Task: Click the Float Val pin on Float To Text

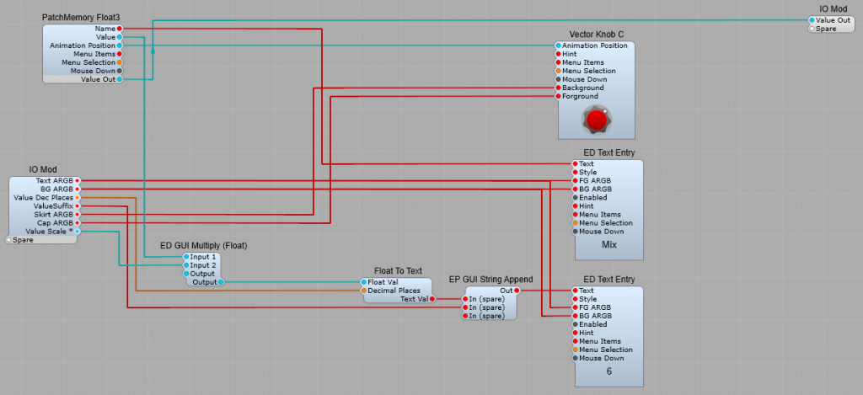Action: coord(364,282)
